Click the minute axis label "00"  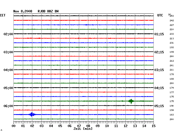pos(14,126)
